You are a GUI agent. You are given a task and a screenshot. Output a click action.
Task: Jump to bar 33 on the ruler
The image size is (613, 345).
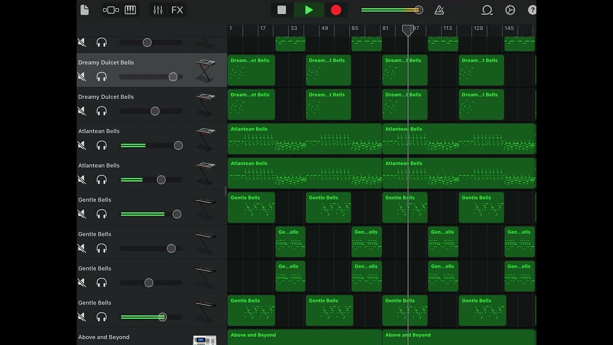click(x=294, y=28)
